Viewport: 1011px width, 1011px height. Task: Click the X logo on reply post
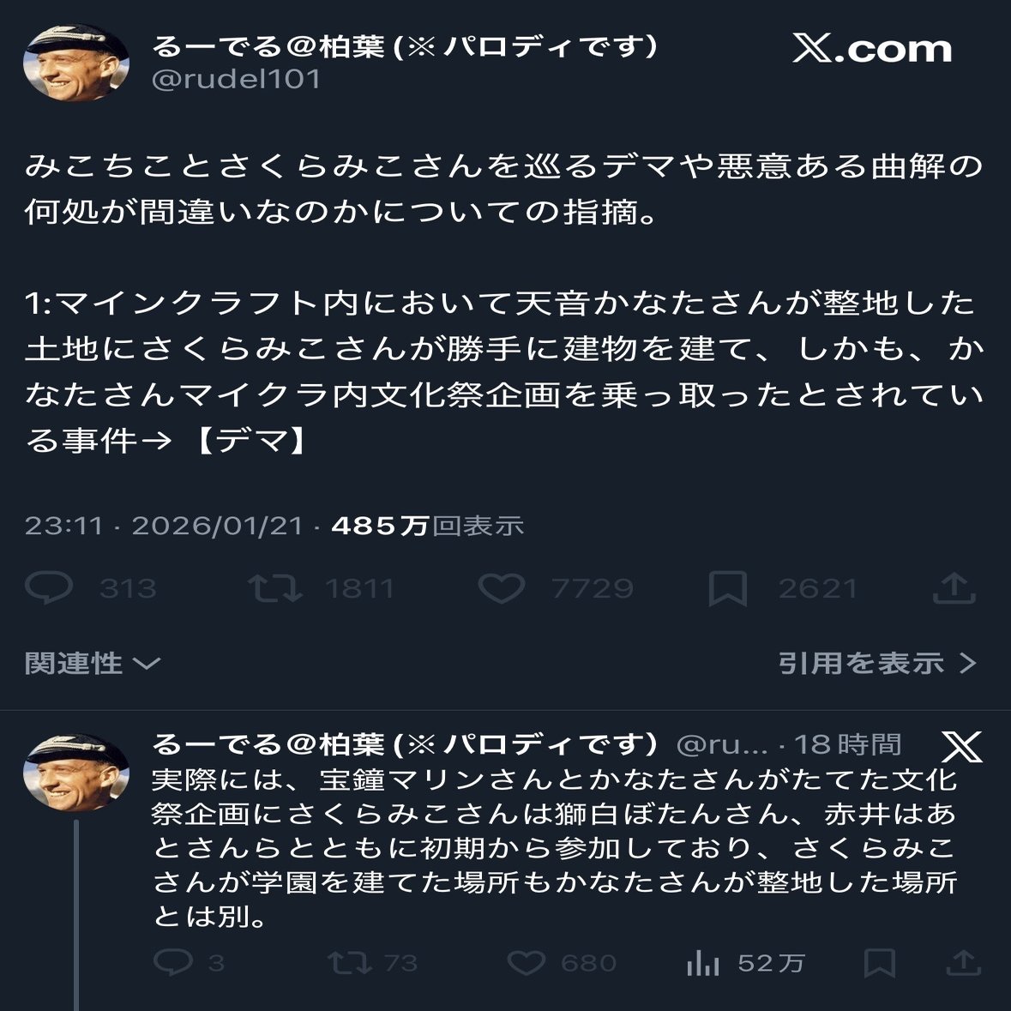961,747
